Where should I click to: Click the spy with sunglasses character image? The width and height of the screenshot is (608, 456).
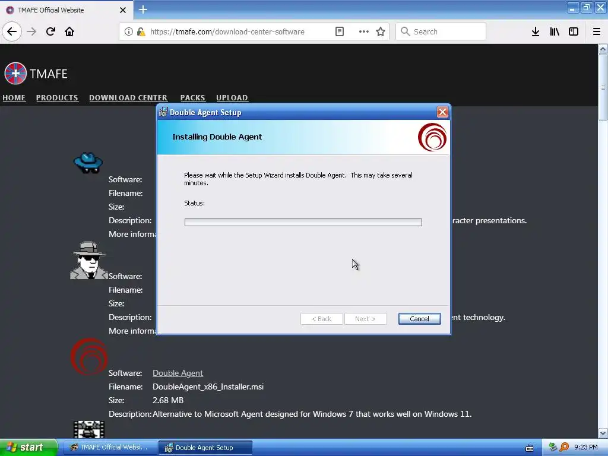coord(89,260)
